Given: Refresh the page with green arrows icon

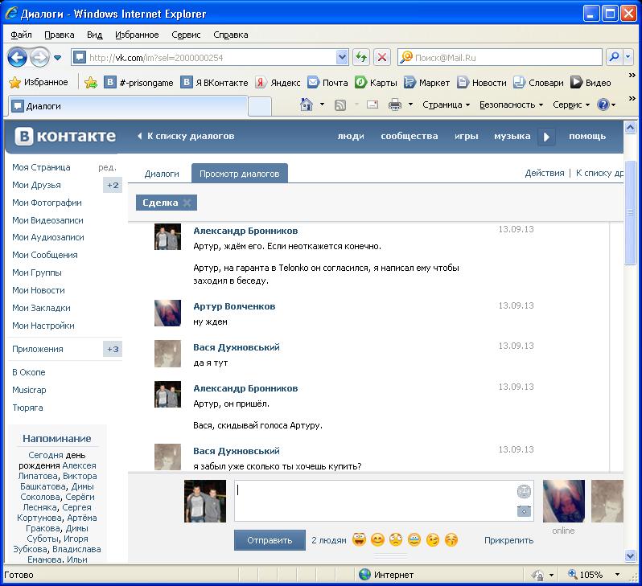Looking at the screenshot, I should click(x=360, y=57).
